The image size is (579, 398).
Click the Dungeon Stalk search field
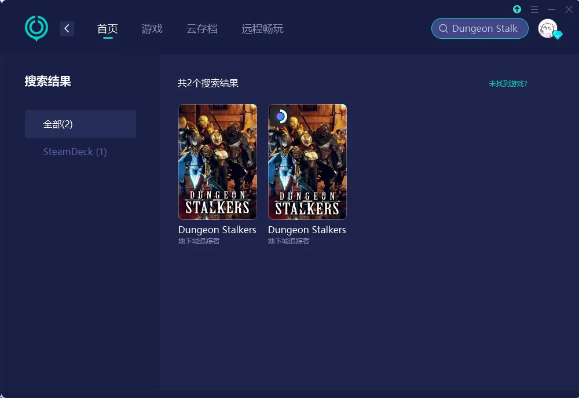pos(479,28)
